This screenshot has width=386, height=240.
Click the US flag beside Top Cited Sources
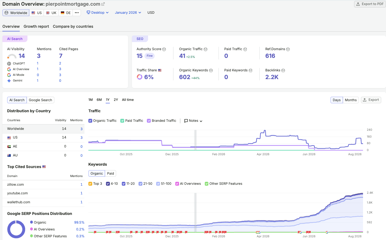(x=44, y=167)
